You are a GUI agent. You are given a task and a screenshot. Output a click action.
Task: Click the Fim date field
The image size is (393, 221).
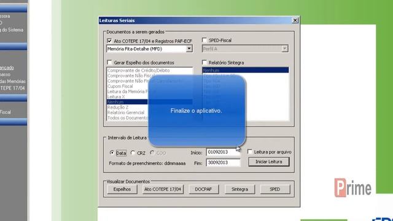click(x=223, y=163)
